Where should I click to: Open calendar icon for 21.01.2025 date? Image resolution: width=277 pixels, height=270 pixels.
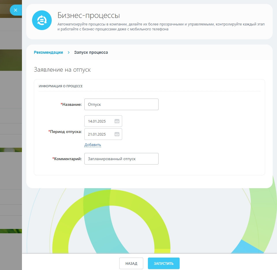[117, 134]
